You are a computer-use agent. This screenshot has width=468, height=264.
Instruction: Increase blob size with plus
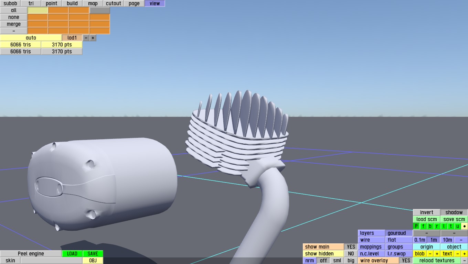click(x=437, y=254)
